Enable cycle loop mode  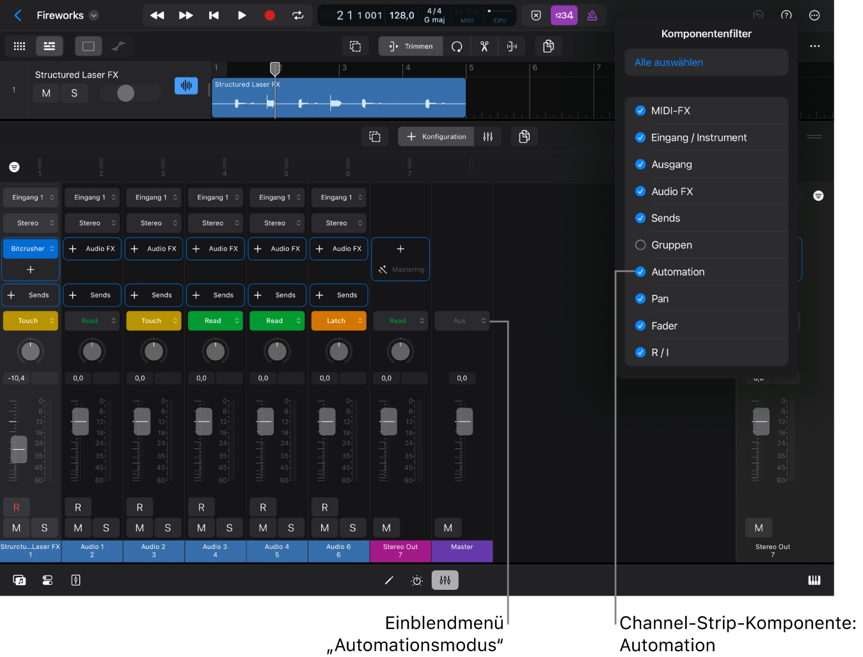coord(298,15)
